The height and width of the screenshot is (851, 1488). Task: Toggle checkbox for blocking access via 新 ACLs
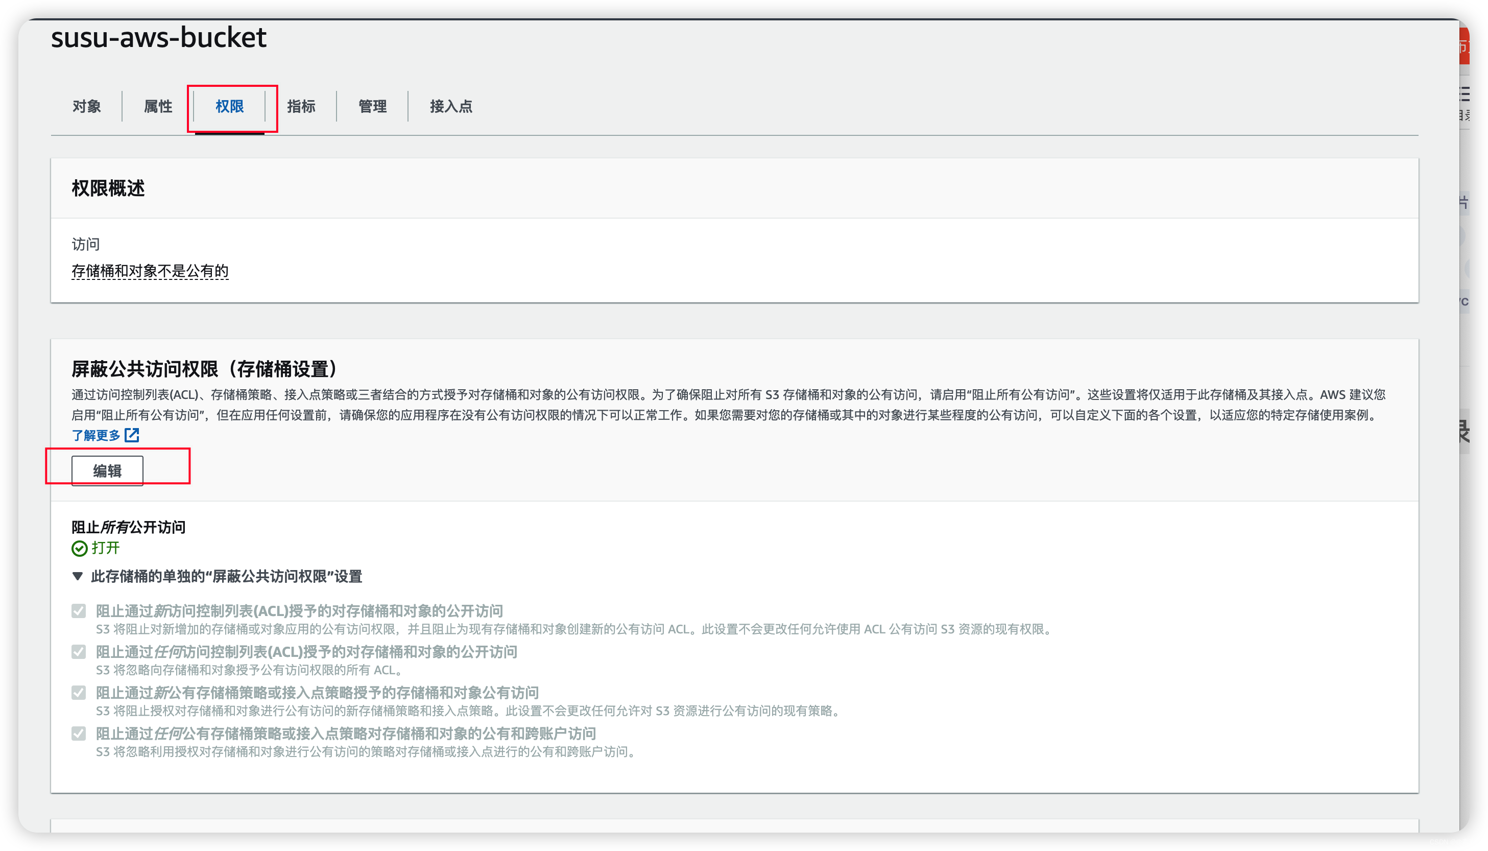[x=79, y=611]
